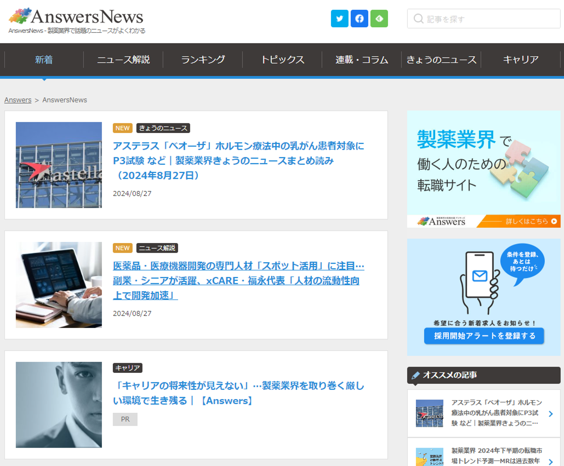Click the きょうのニュース category tag
Screen dimensions: 564x466
click(x=163, y=128)
